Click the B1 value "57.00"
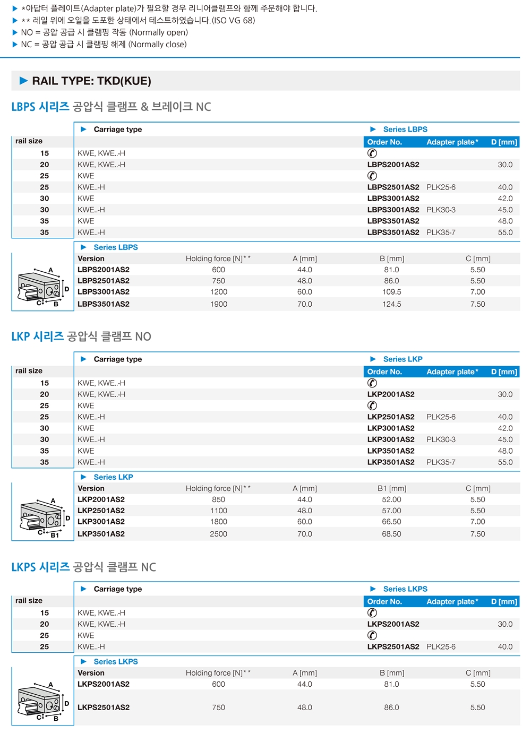531x751 pixels. [392, 511]
